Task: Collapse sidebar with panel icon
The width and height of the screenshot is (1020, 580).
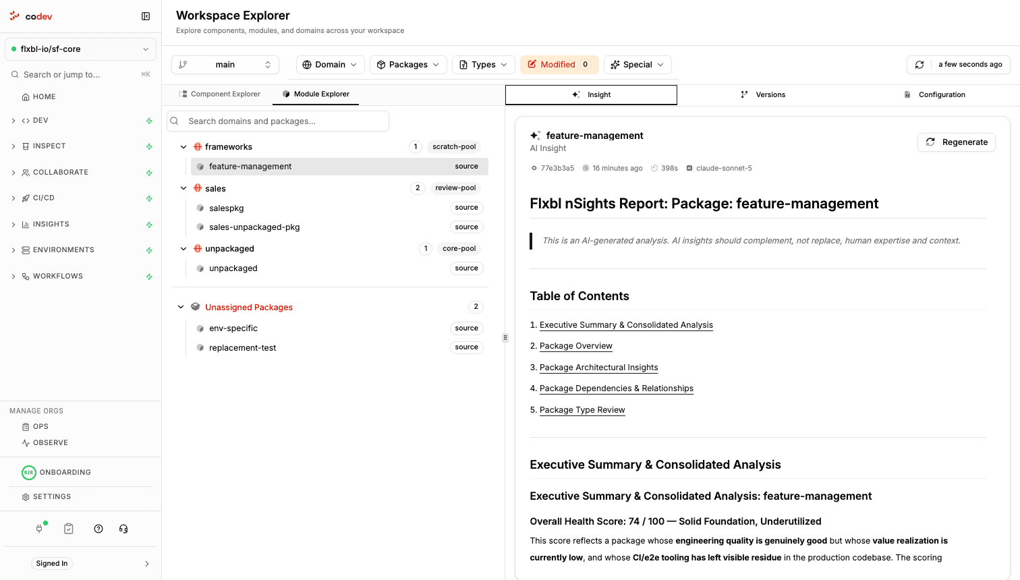Action: [x=146, y=16]
